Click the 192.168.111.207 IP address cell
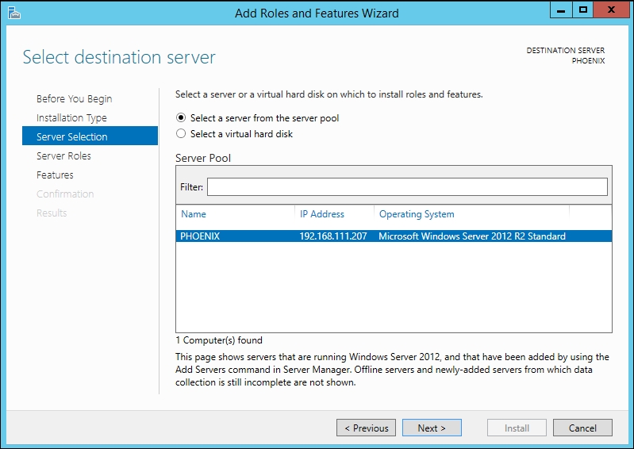The image size is (634, 449). pos(332,236)
